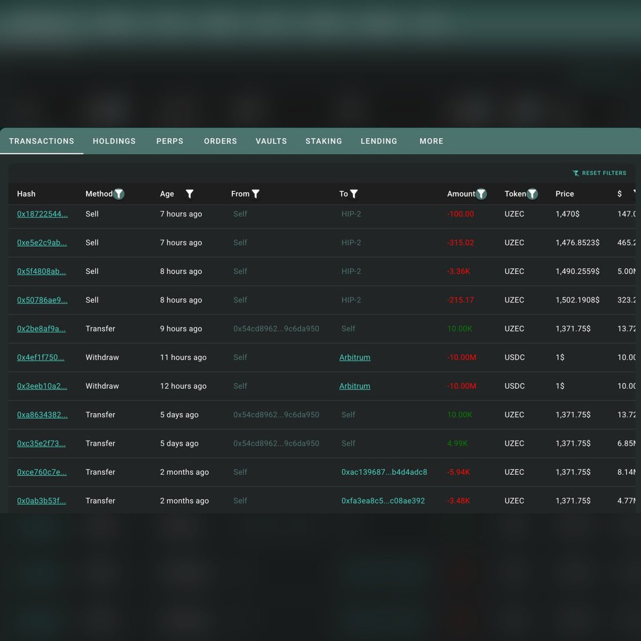Open transaction hash 0xc35e2f73...
Image resolution: width=641 pixels, height=641 pixels.
(x=41, y=443)
